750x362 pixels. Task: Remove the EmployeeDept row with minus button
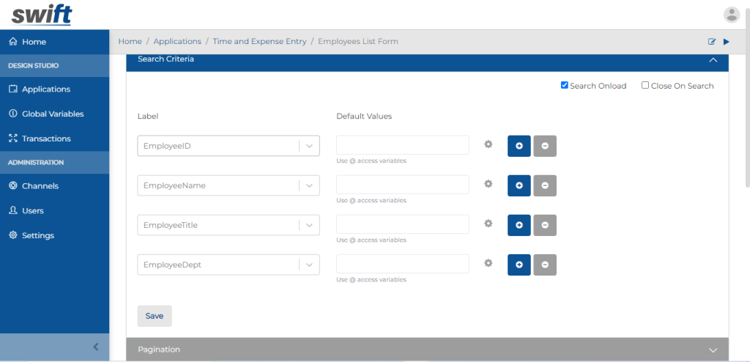(545, 265)
